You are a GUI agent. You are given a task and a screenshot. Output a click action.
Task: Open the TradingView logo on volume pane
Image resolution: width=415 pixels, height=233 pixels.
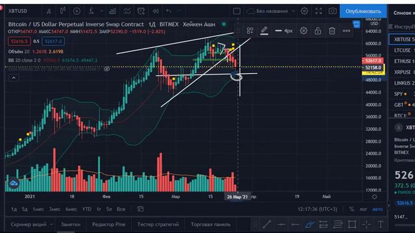coord(14,183)
